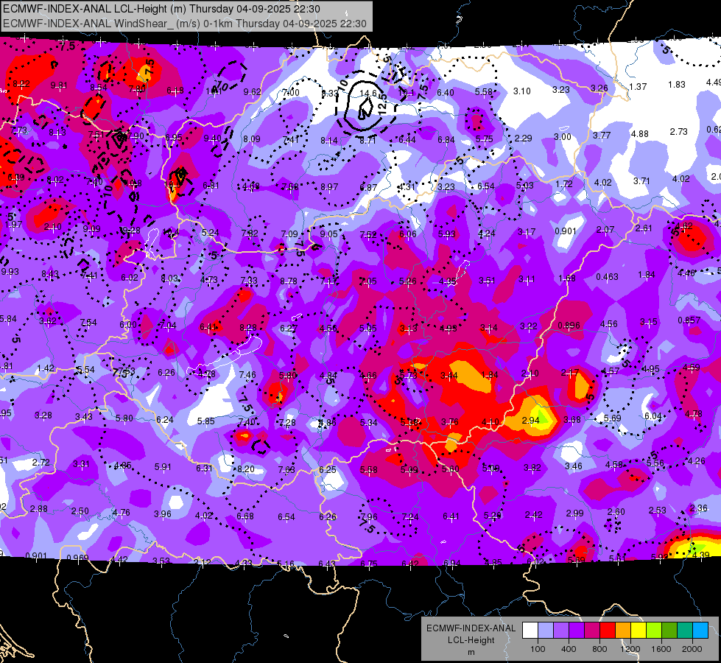Click the legend label 1200
721x663 pixels.
[630, 649]
